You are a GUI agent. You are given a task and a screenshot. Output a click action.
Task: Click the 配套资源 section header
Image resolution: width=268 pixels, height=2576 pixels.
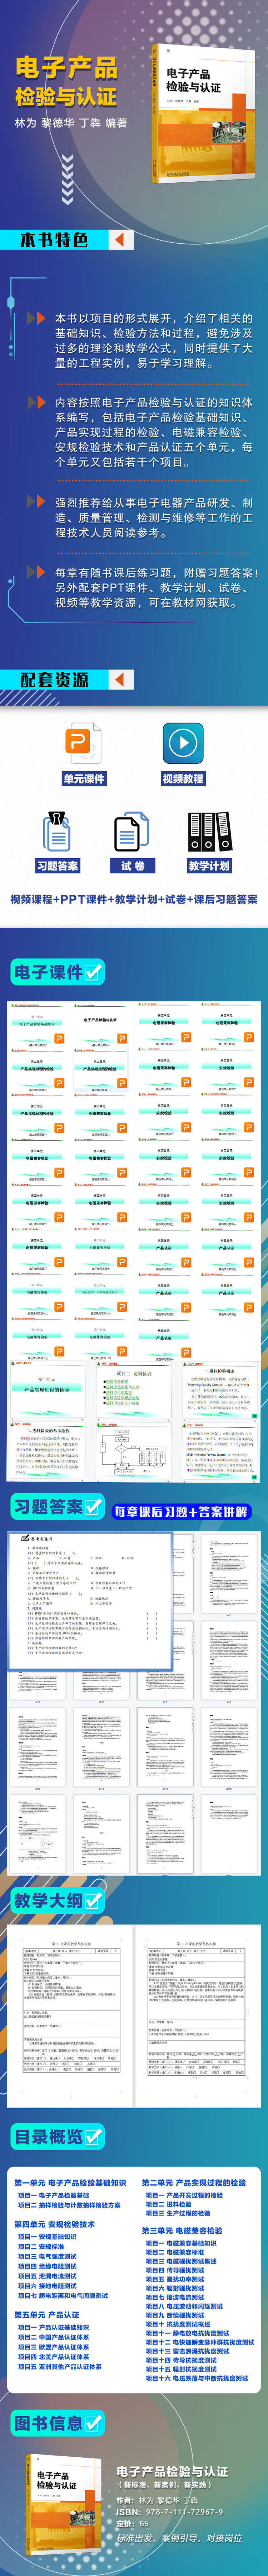(x=55, y=679)
